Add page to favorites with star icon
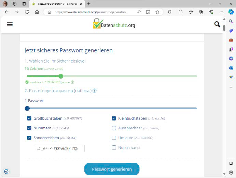 click(x=157, y=12)
